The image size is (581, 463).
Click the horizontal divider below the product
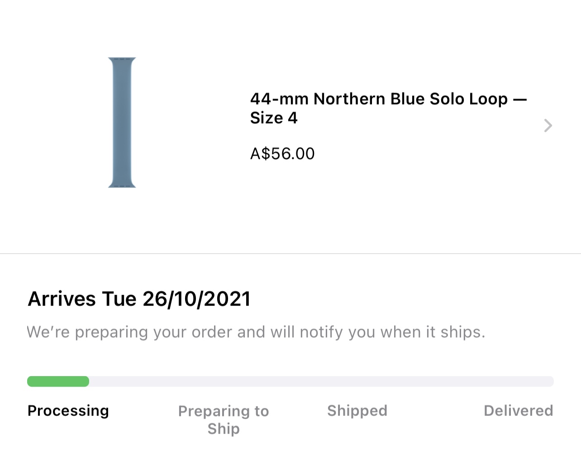pyautogui.click(x=290, y=253)
